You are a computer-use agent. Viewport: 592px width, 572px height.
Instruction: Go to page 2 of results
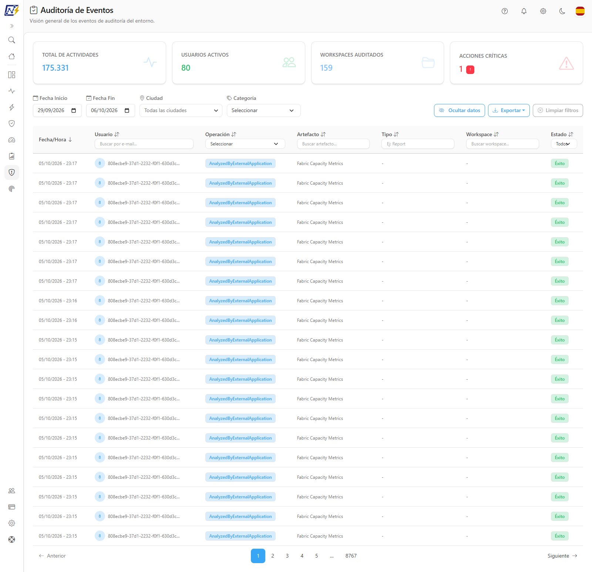[x=273, y=556]
